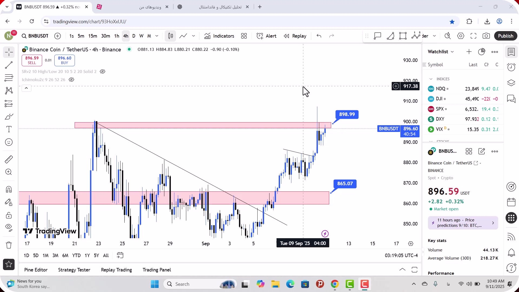Add a symbol to compare
519x292 pixels.
pos(58,36)
